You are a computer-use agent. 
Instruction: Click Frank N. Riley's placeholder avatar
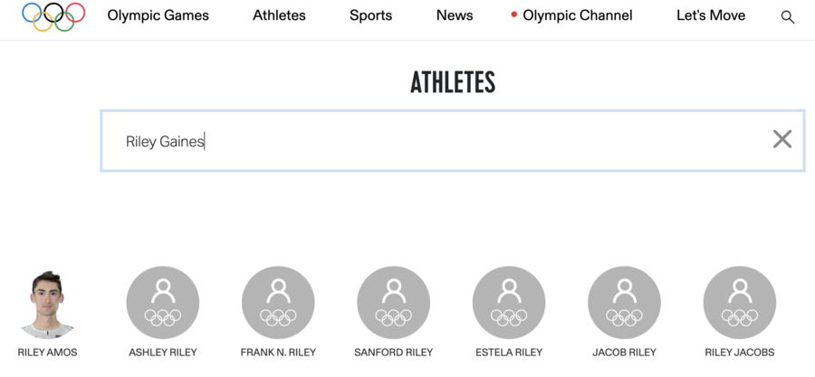(278, 303)
